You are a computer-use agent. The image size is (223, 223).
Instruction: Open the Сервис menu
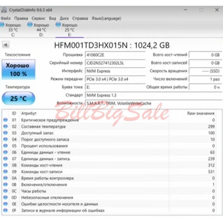click(38, 18)
